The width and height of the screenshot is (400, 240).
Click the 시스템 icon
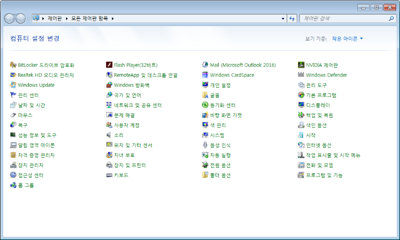pos(205,135)
